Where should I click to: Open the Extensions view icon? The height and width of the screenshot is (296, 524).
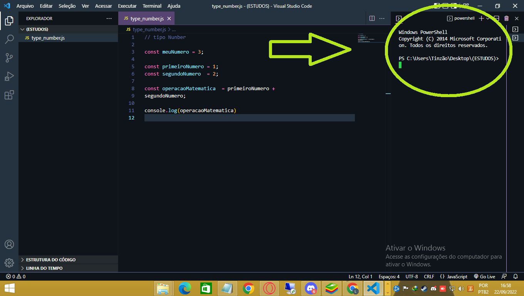[x=9, y=95]
